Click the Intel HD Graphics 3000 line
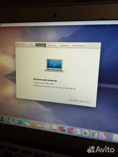Screen dimensions: 118x157 coord(54,87)
